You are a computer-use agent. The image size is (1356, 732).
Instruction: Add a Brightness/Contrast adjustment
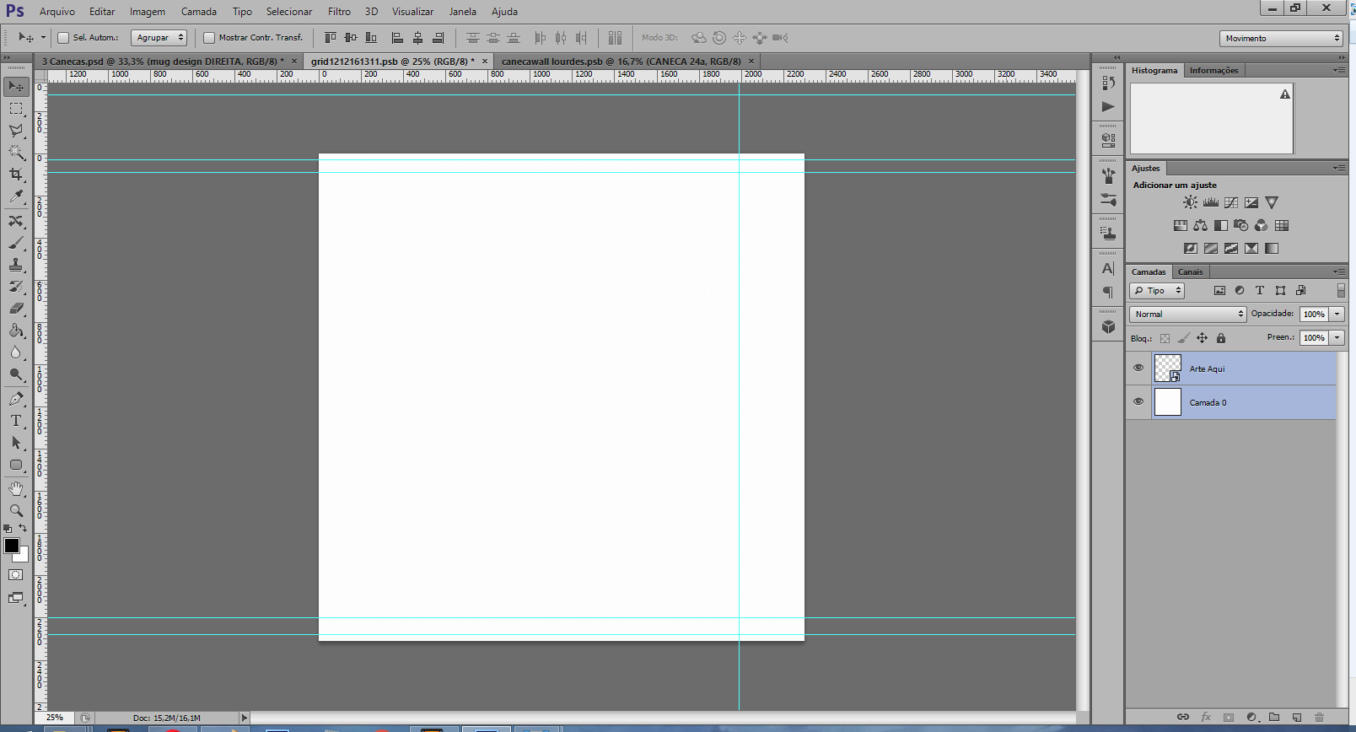click(x=1190, y=202)
